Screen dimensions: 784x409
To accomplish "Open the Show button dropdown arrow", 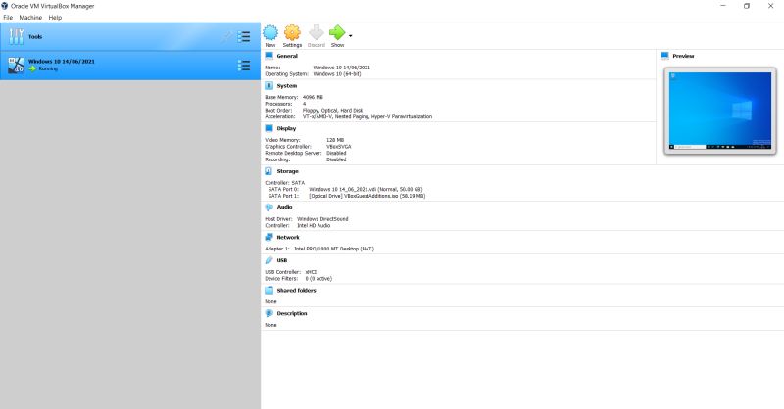I will tap(350, 36).
